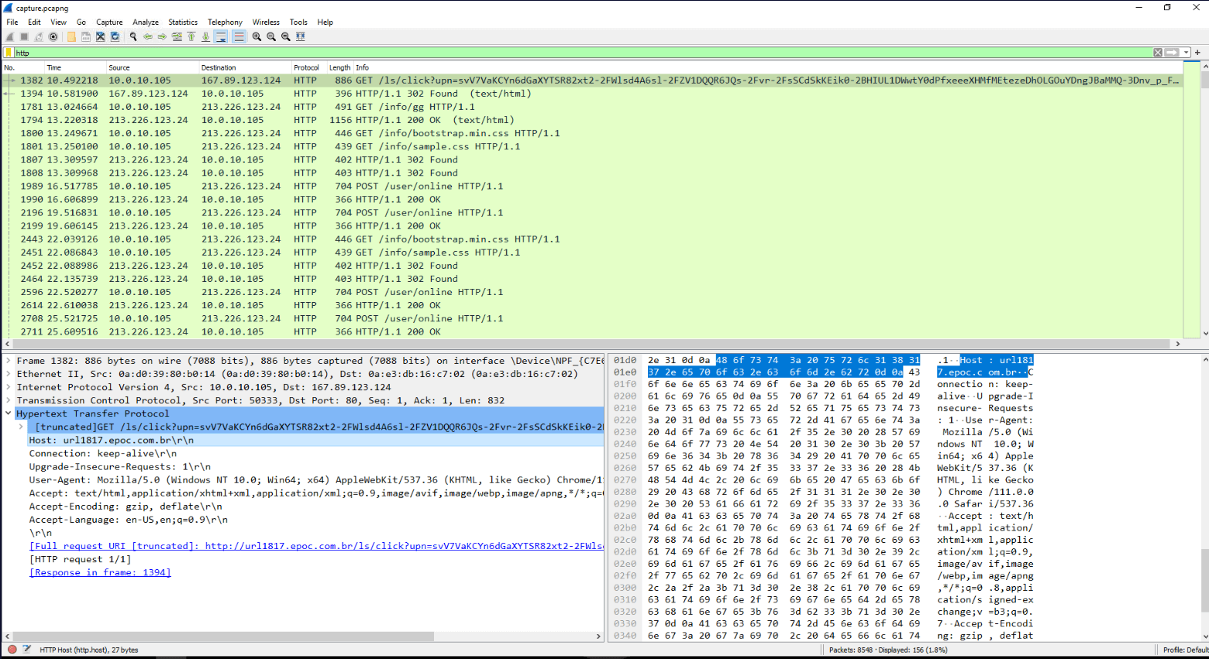Expand Transmission Control Protocol node
This screenshot has width=1209, height=659.
point(9,400)
